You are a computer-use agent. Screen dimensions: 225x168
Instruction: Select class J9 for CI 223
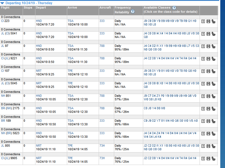[145, 21]
